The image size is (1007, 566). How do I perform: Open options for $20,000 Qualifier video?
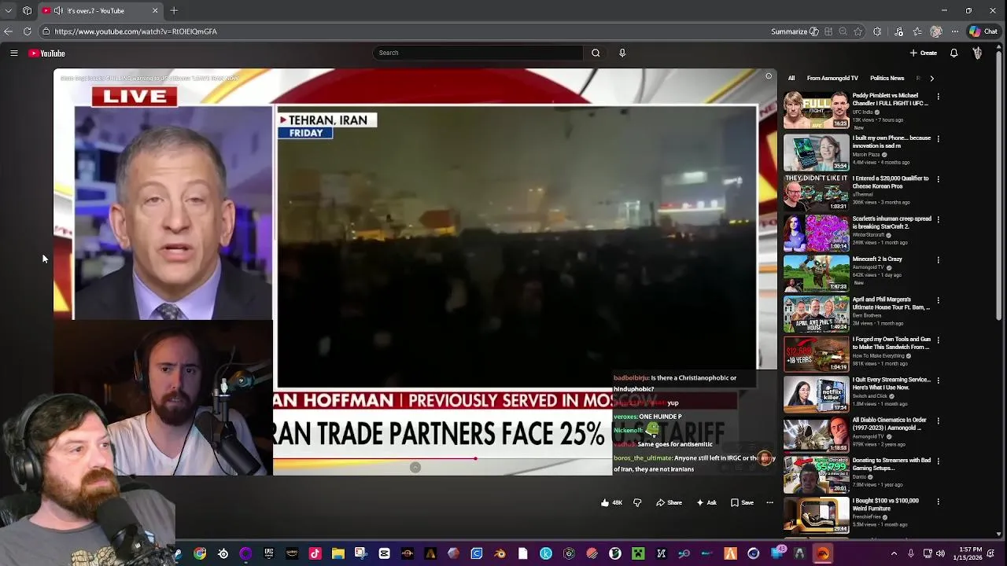(x=938, y=178)
